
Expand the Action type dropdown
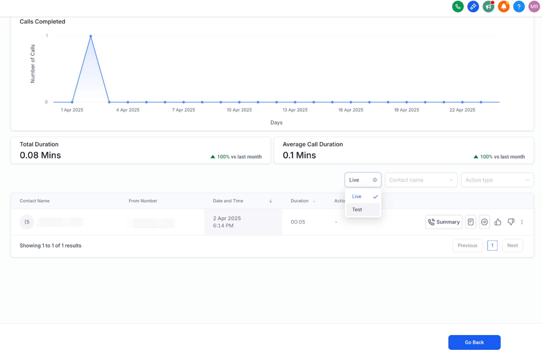point(497,180)
